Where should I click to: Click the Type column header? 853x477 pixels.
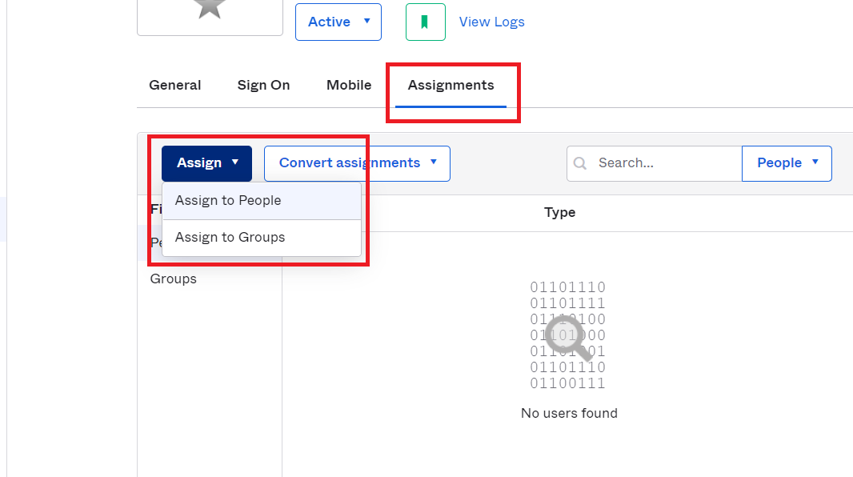coord(560,213)
